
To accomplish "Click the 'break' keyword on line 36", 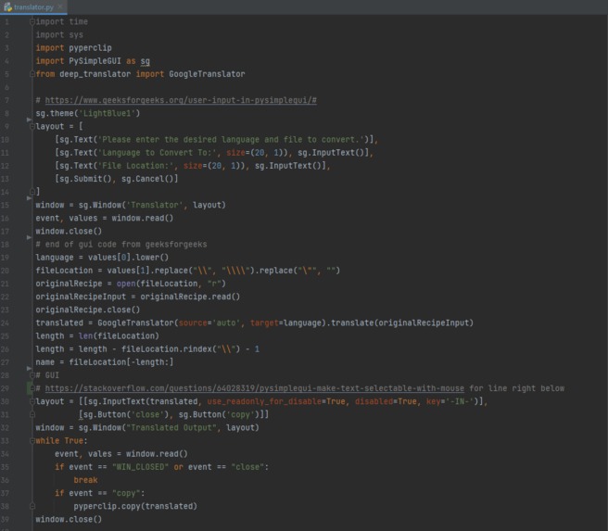I will pos(85,480).
